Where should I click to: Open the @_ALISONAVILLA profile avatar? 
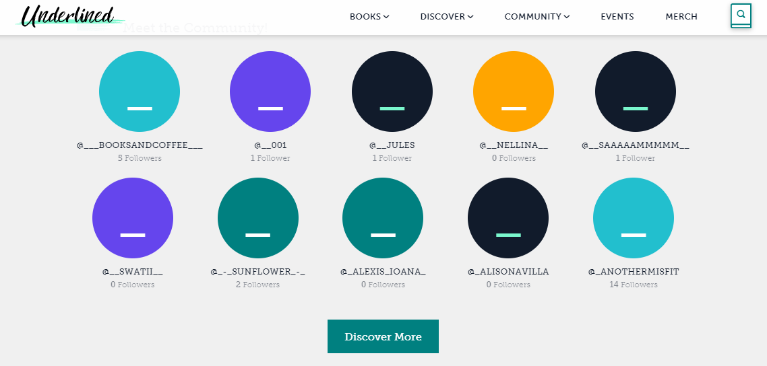pyautogui.click(x=508, y=217)
